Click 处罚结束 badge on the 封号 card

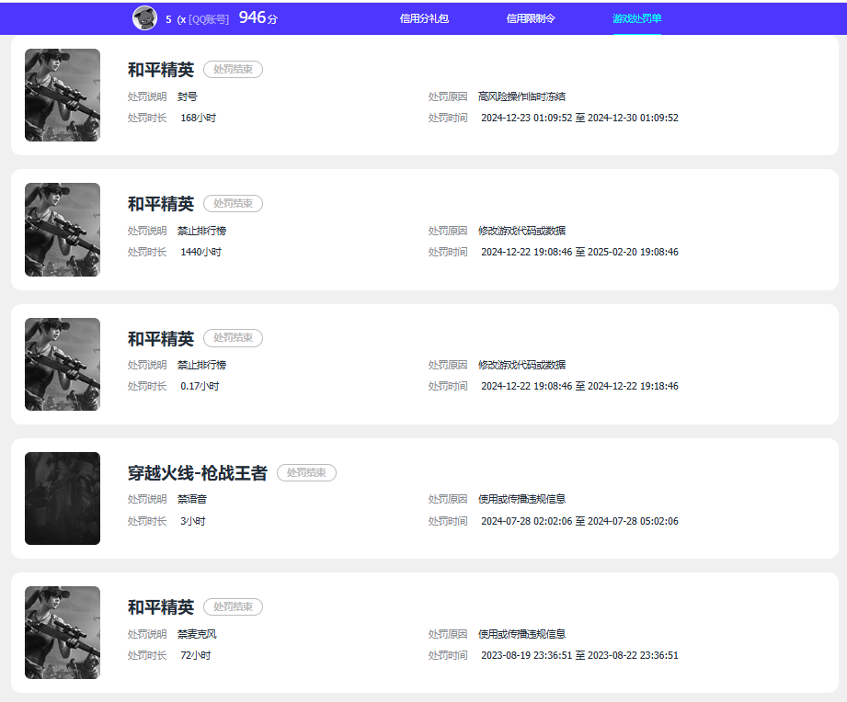(233, 69)
